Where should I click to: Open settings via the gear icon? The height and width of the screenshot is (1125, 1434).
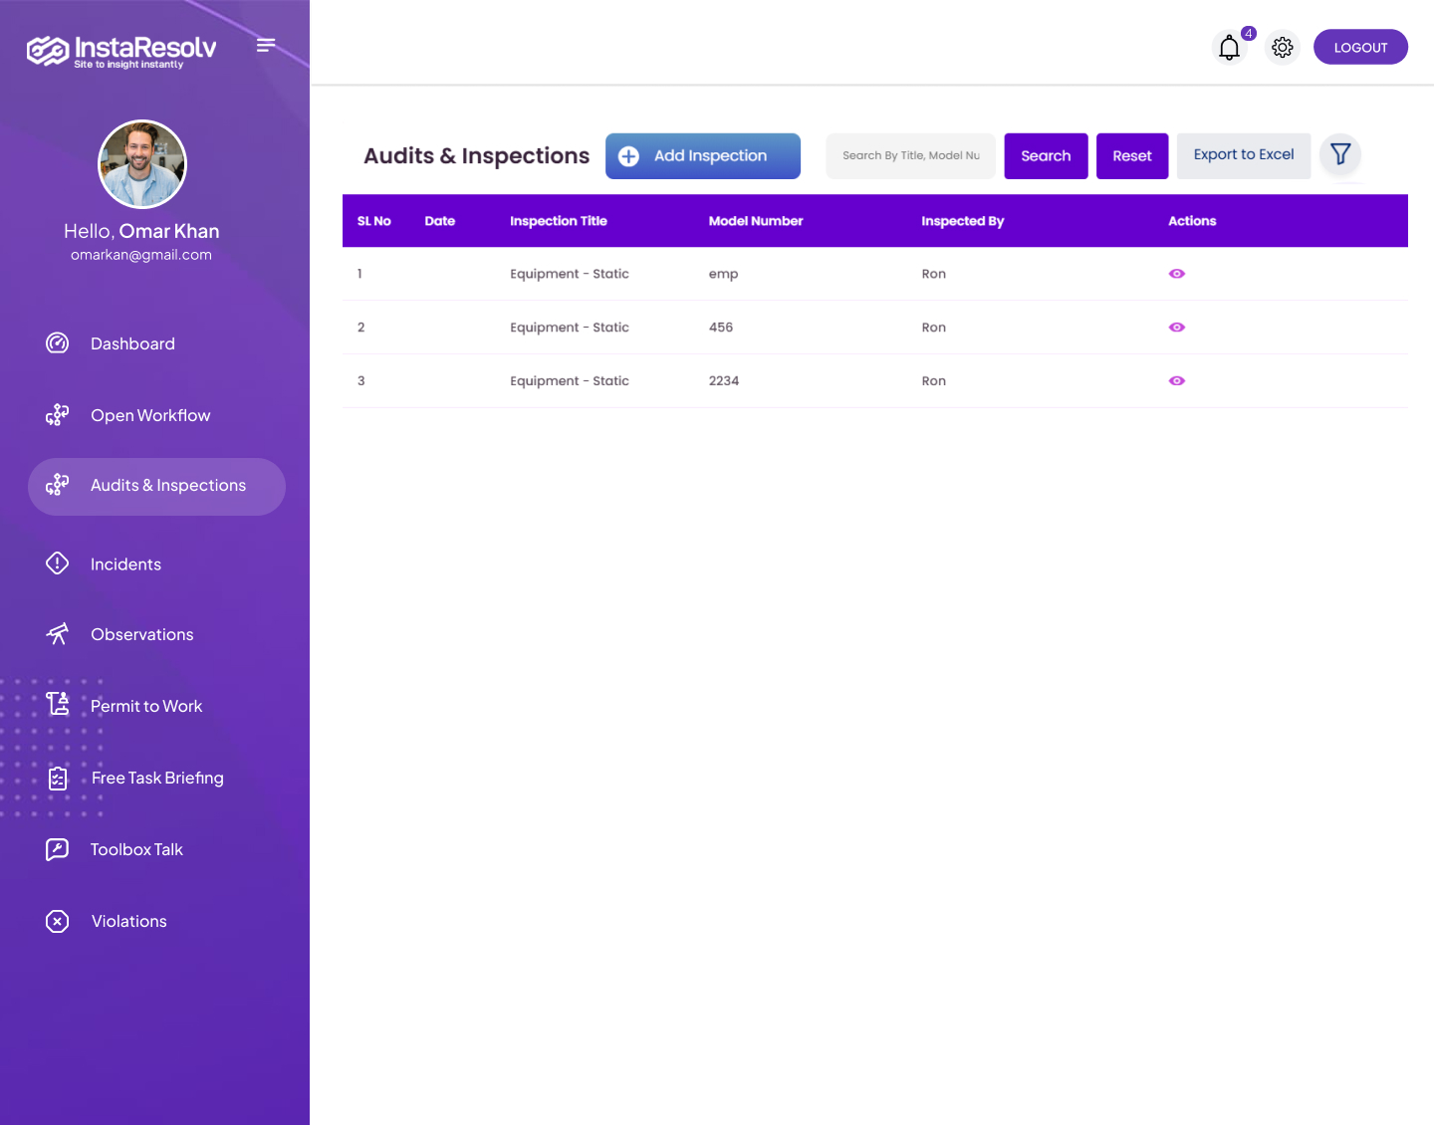tap(1283, 48)
